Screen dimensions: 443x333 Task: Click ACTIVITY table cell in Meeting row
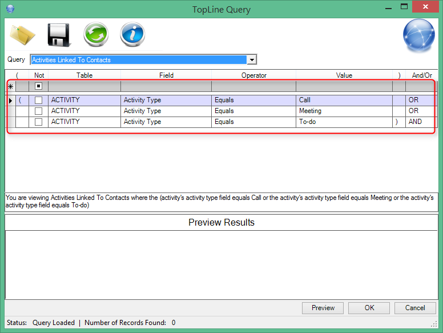pos(84,111)
